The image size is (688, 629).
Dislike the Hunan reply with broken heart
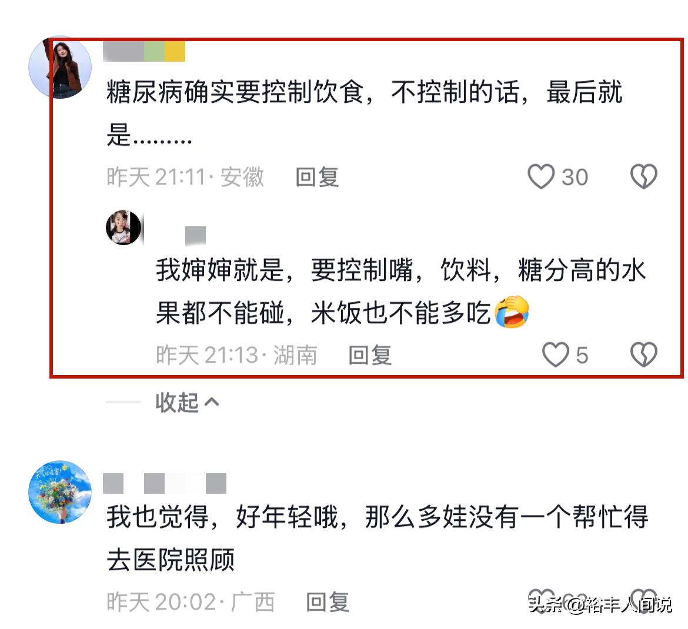[x=643, y=354]
